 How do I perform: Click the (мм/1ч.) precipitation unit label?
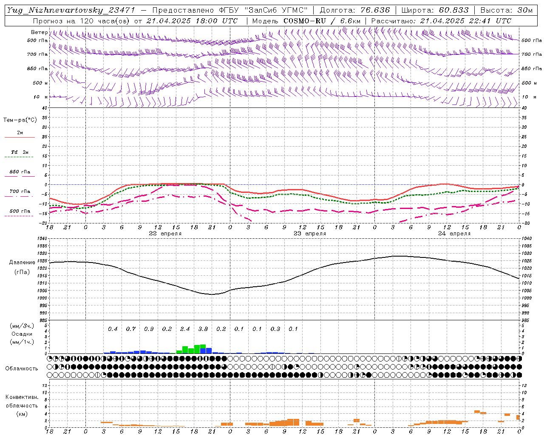click(x=22, y=342)
